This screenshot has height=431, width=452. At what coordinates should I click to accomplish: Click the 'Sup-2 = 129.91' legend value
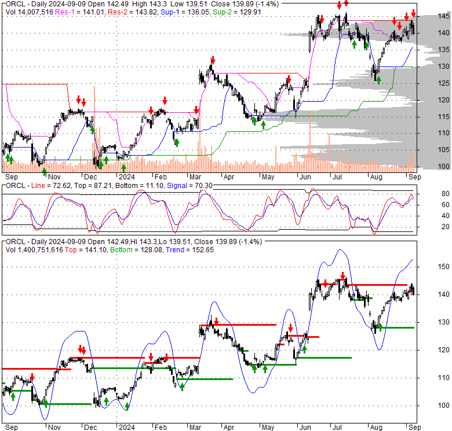[x=236, y=12]
